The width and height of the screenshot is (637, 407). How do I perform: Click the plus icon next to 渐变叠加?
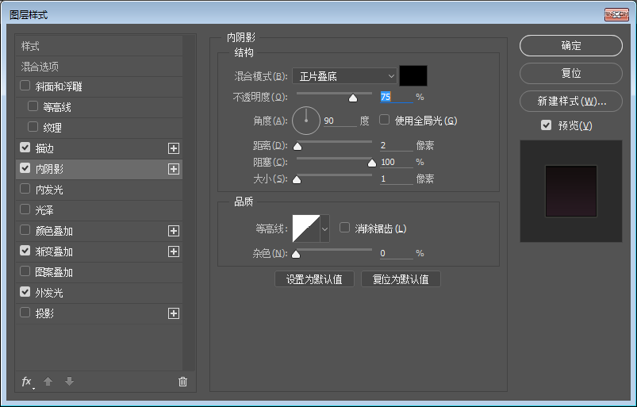tap(174, 251)
